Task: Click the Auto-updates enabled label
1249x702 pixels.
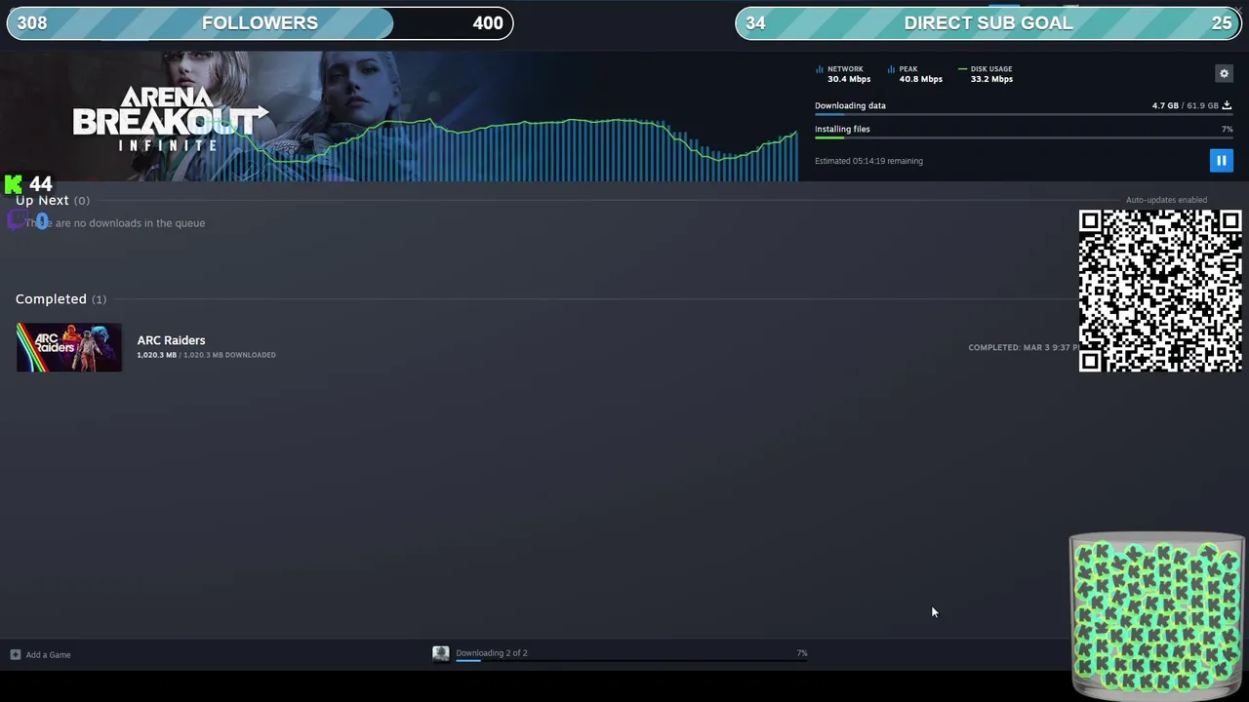Action: [1166, 200]
